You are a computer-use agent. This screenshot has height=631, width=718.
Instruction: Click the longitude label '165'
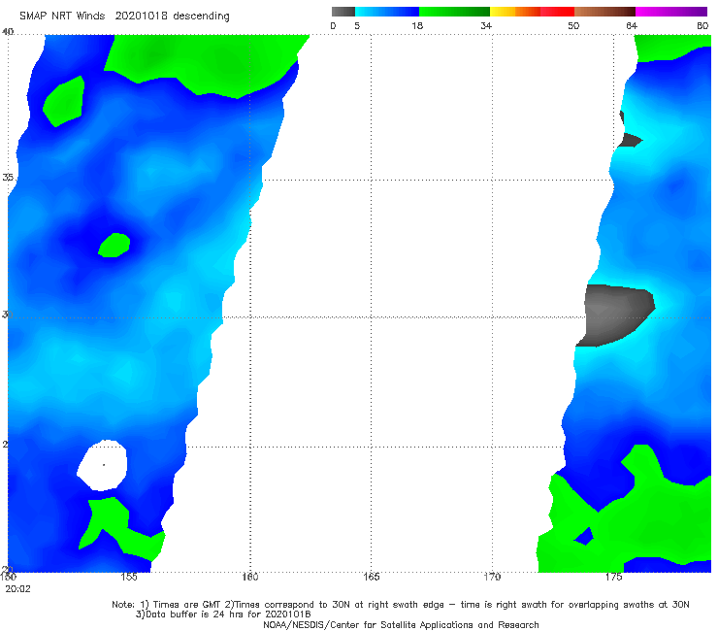click(371, 577)
